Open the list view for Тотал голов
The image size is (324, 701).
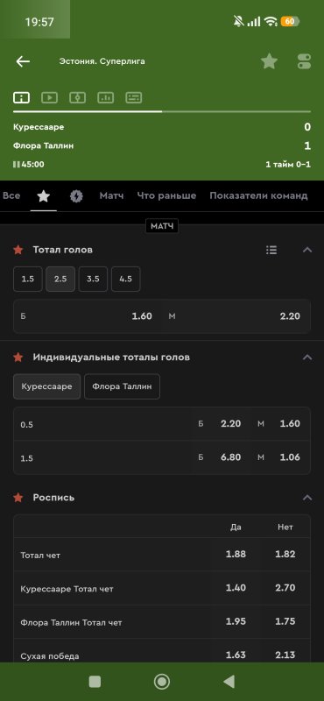[271, 250]
